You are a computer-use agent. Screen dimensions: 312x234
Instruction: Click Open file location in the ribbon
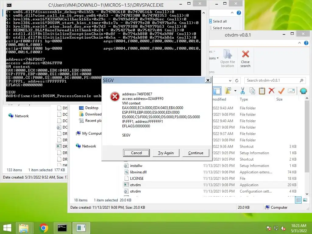click(228, 59)
